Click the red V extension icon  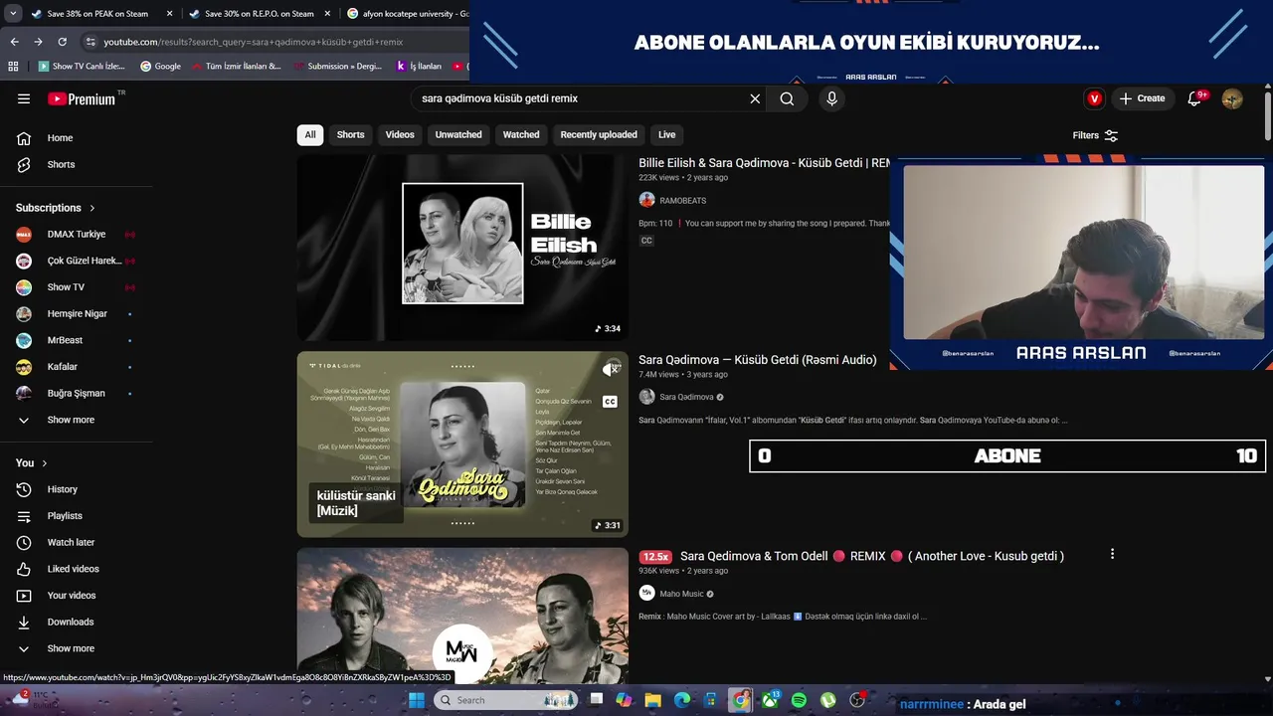click(1094, 98)
